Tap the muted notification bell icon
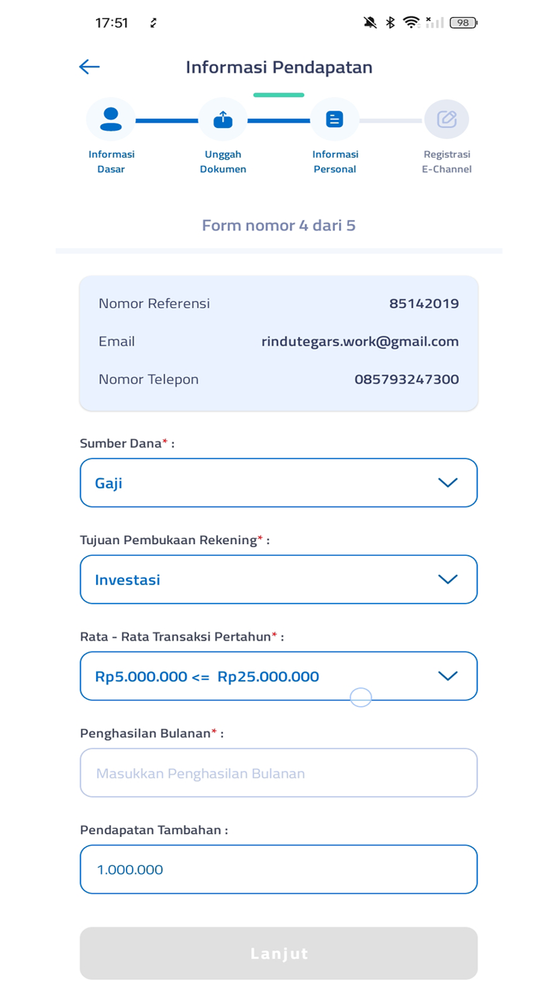The image size is (555, 994). click(x=370, y=23)
